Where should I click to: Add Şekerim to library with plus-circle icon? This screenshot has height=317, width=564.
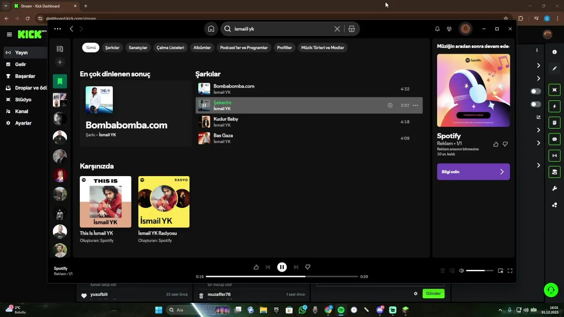click(390, 105)
